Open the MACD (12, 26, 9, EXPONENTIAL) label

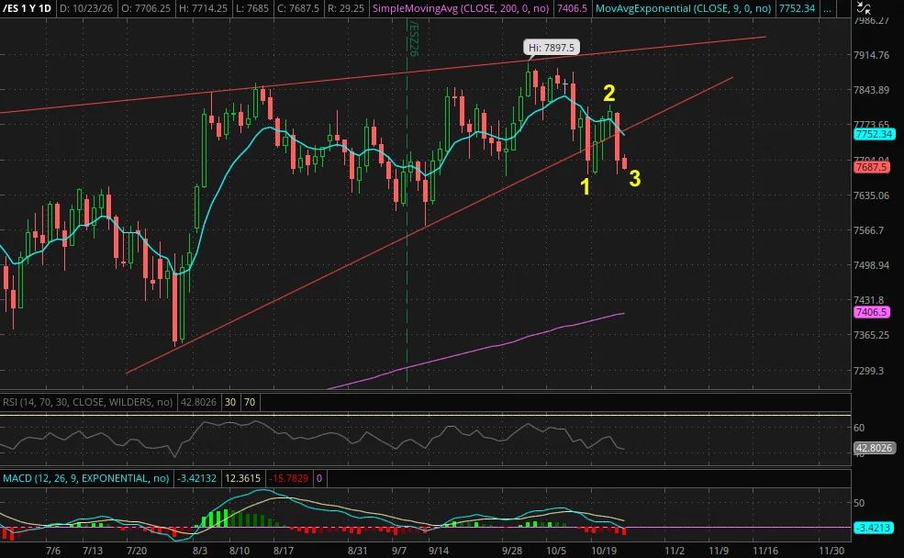(86, 478)
